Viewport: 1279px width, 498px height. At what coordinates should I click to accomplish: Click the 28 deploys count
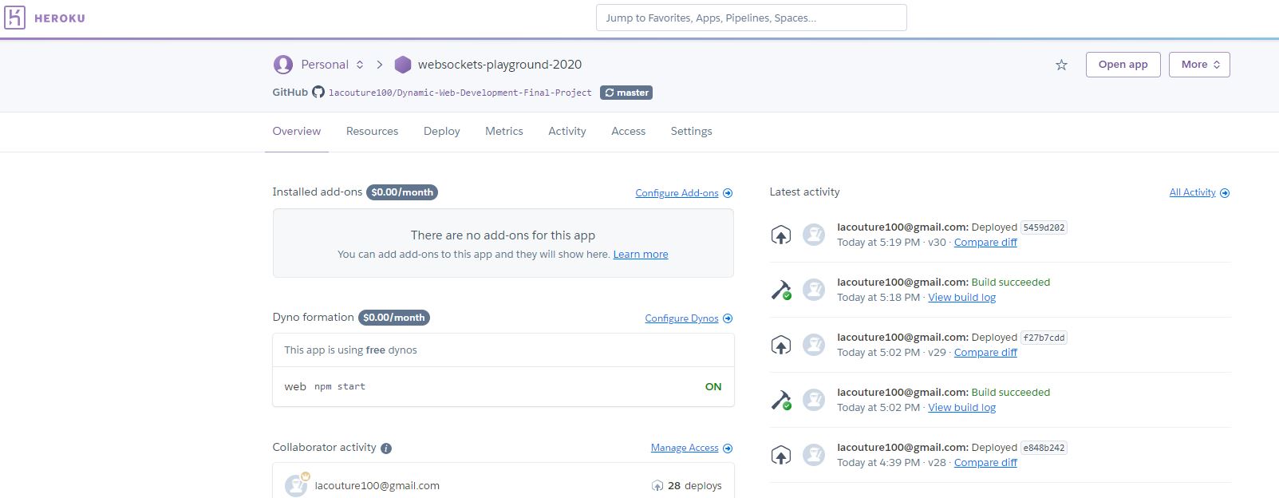[694, 485]
